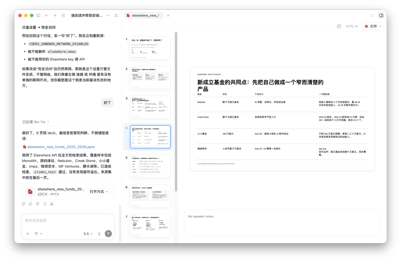Click the 打开 button with PowerPoint icon

click(371, 26)
